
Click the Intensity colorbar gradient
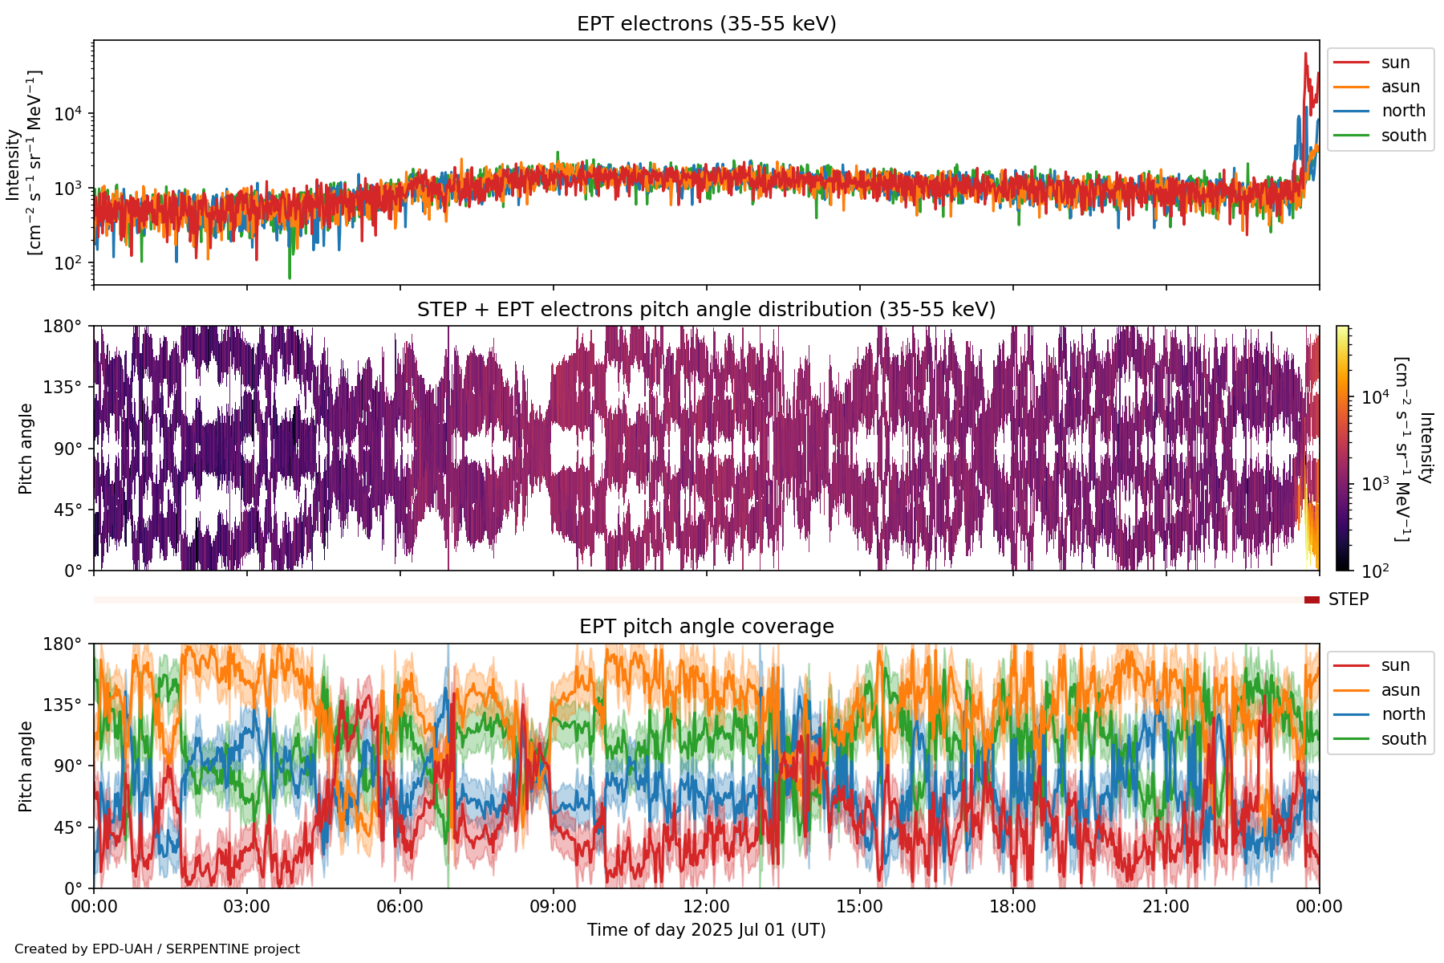click(x=1342, y=448)
